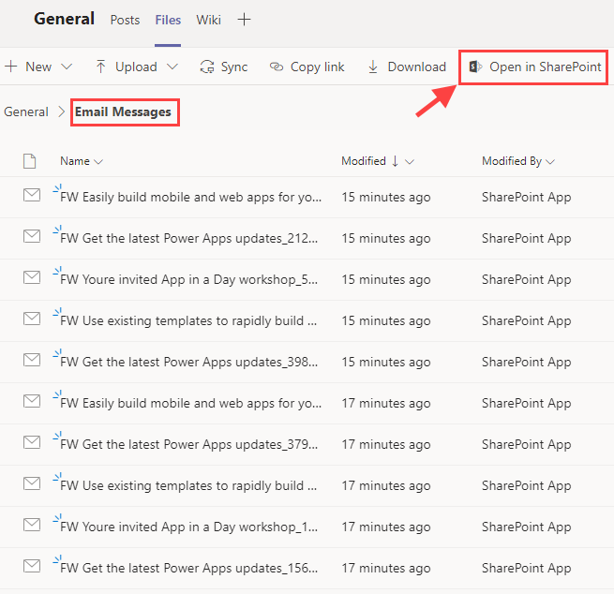Open FW Get the latest Power Apps updates_212 file

[x=188, y=238]
